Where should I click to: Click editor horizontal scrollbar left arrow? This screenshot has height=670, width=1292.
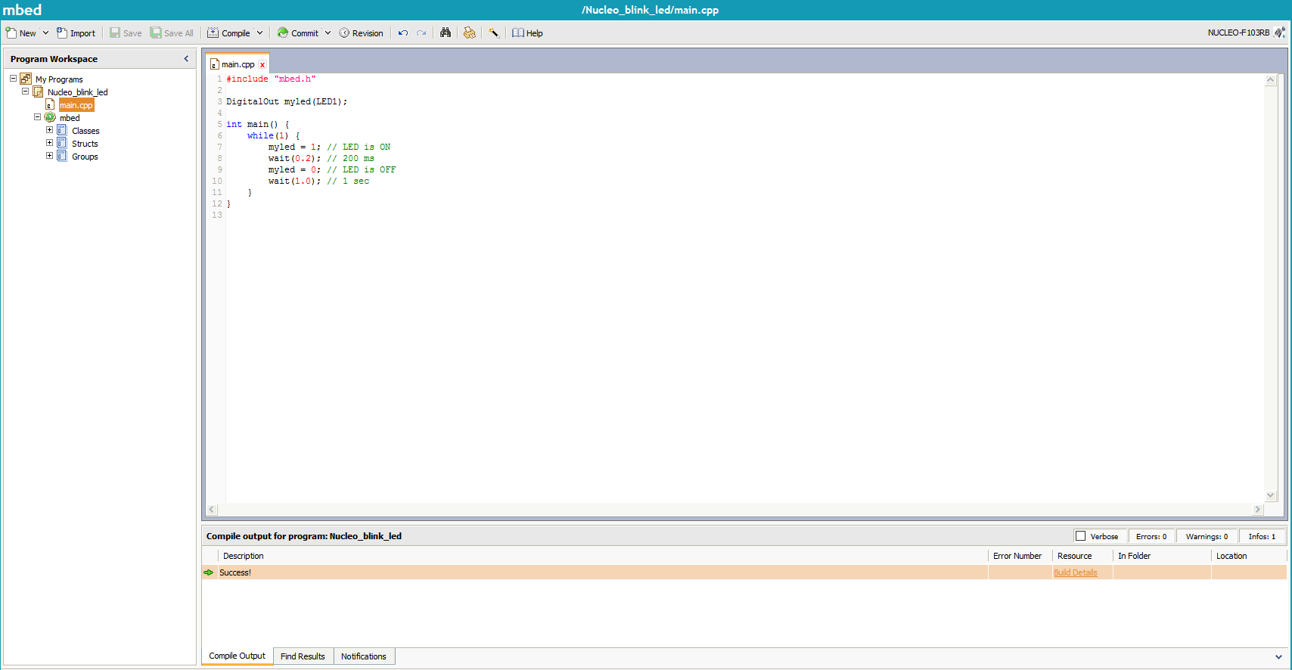[x=212, y=510]
